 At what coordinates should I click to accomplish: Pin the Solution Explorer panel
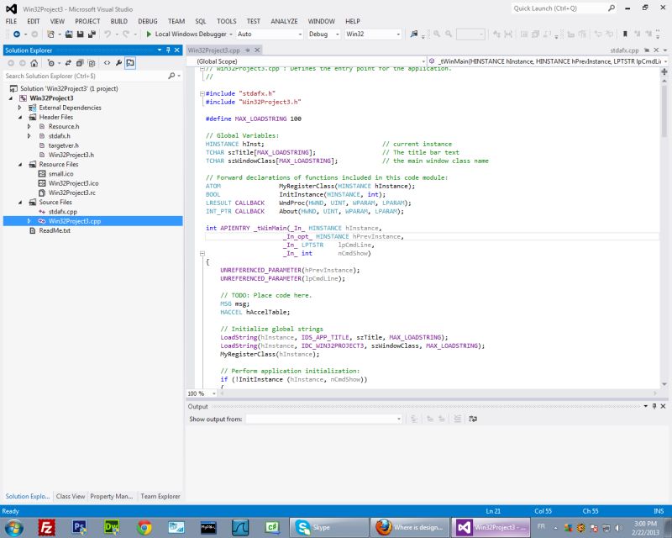coord(168,50)
